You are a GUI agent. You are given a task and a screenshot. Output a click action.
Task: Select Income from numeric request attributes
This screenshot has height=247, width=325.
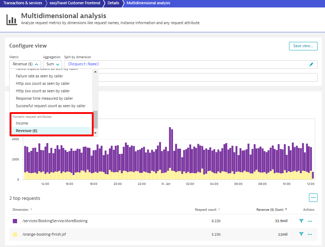tap(22, 123)
